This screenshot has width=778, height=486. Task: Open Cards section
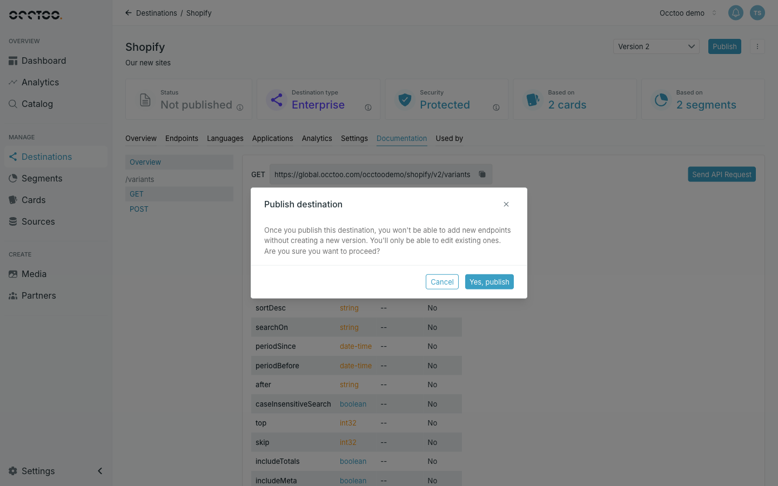[56, 200]
